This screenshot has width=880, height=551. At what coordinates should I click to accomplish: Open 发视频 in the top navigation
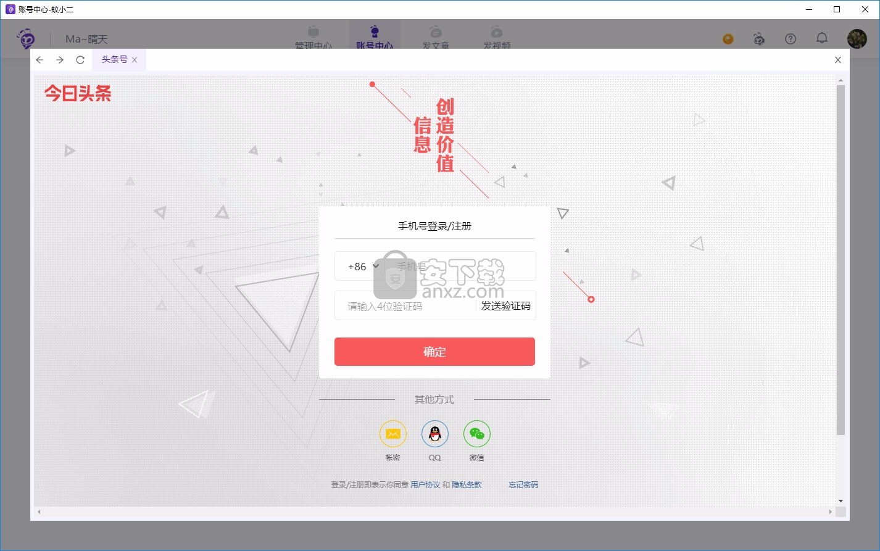[497, 38]
